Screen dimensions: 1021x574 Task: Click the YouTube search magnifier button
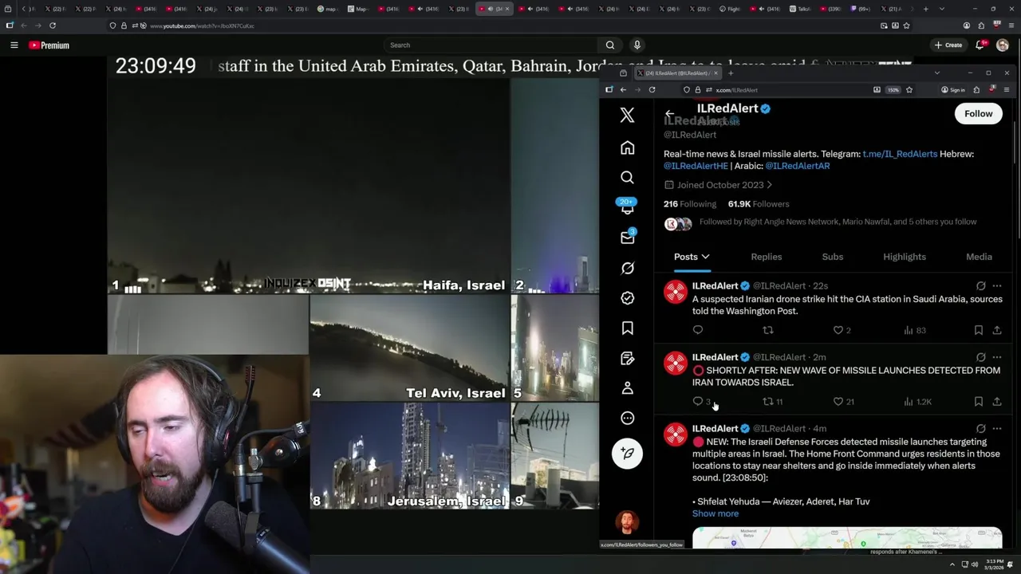click(610, 45)
